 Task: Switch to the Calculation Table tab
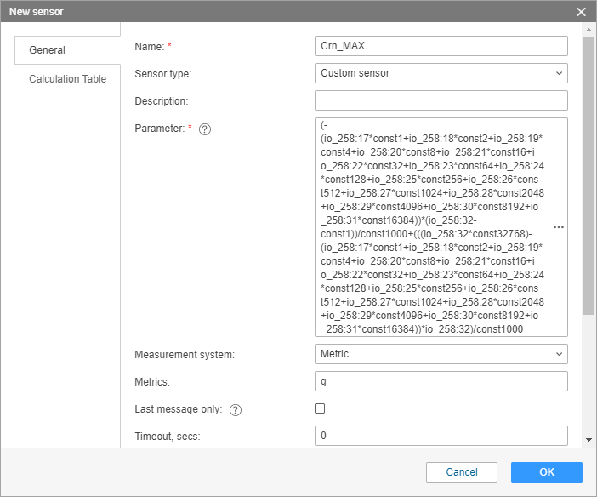[68, 79]
